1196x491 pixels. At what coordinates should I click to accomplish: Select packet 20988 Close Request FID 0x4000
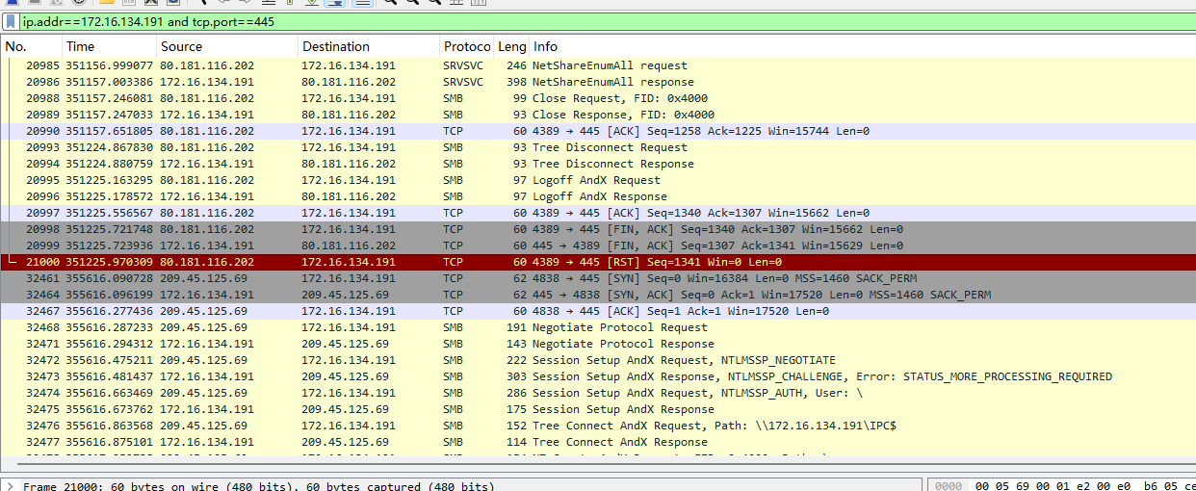[x=598, y=98]
